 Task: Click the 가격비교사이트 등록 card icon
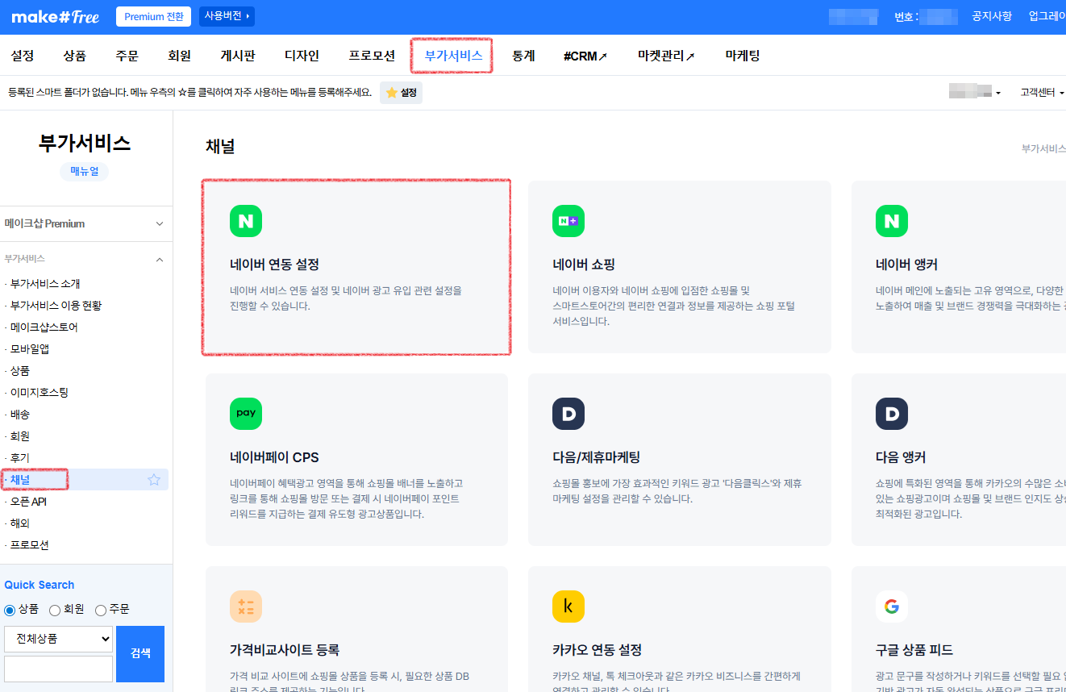(246, 606)
